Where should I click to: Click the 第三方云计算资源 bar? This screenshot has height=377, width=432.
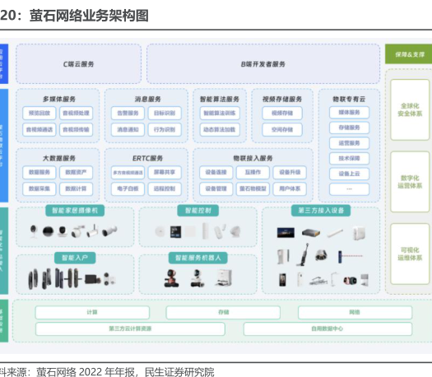pos(130,328)
